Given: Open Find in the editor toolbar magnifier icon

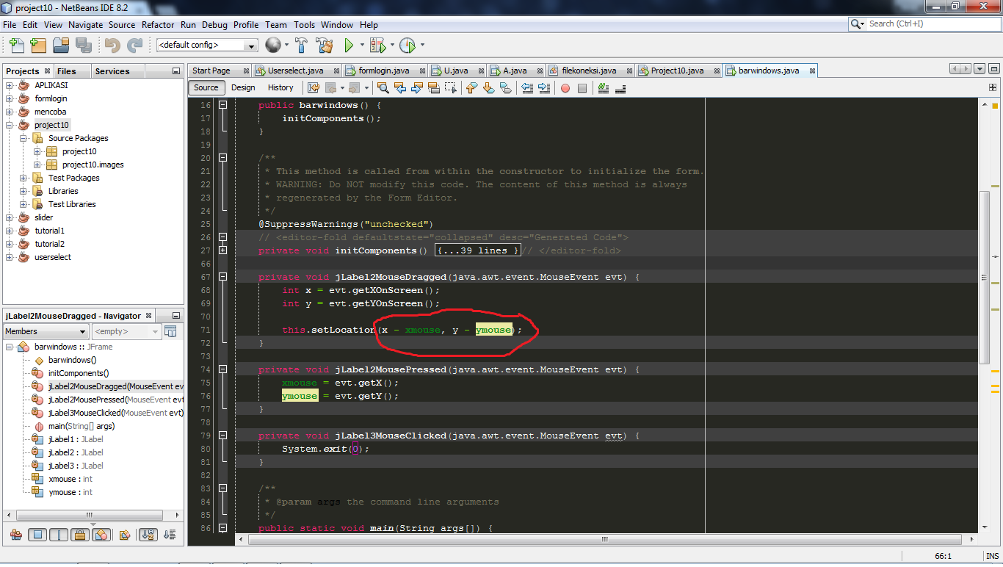Looking at the screenshot, I should point(383,88).
